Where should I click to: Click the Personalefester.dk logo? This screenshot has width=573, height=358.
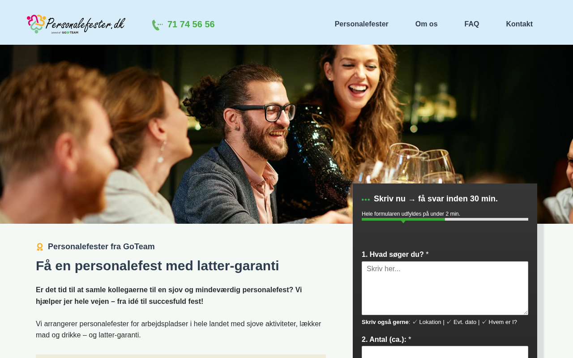(x=76, y=24)
